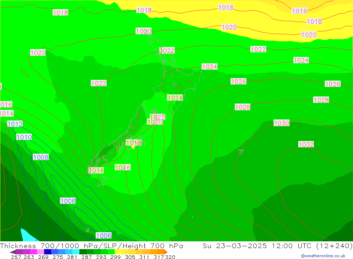
Task: Click the legend value 320
Action: [x=170, y=257]
